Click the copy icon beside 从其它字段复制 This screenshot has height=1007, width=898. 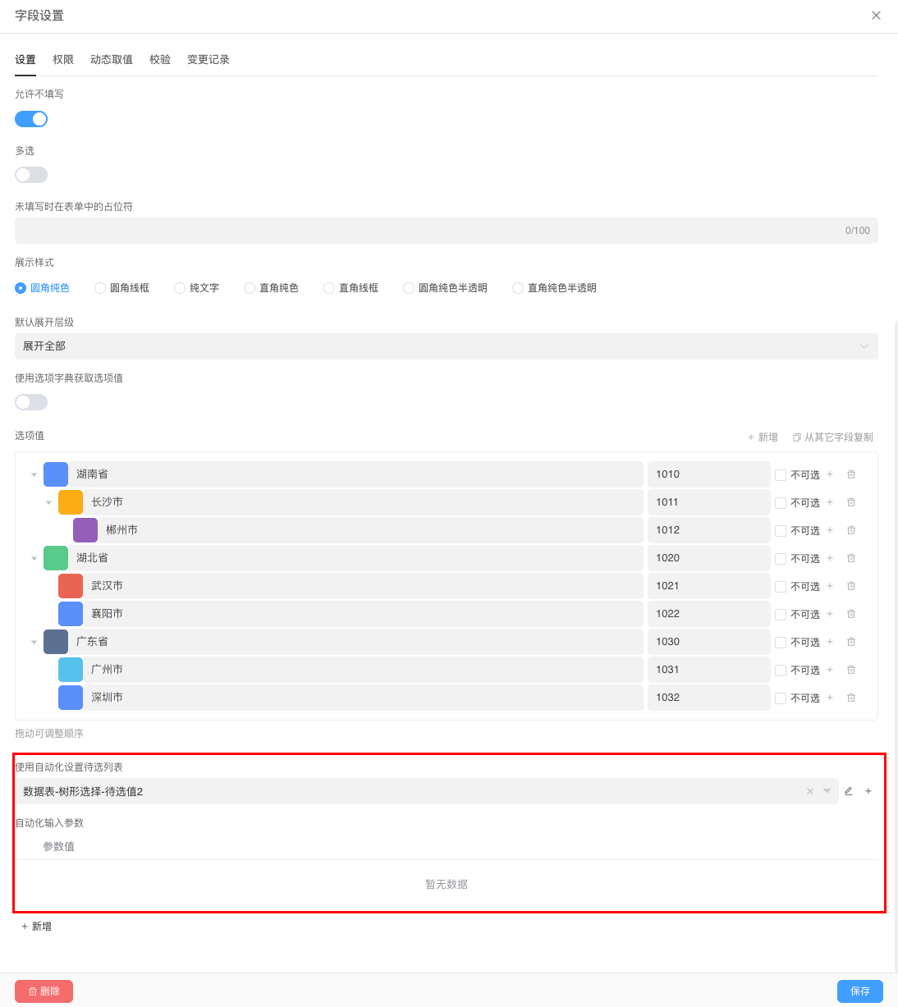(796, 437)
